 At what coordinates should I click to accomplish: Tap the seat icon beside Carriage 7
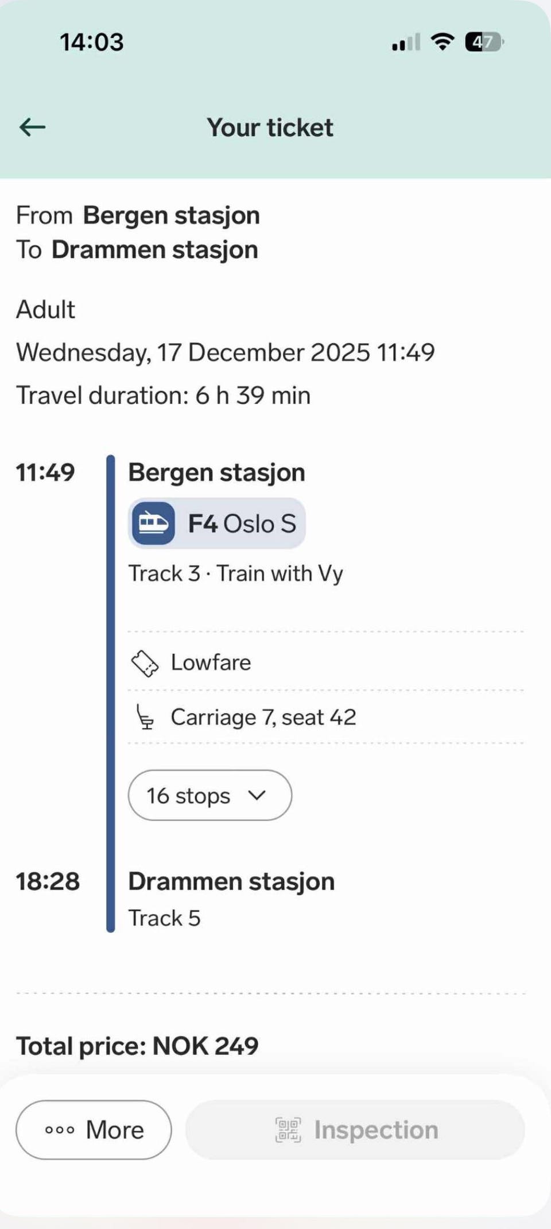[145, 718]
